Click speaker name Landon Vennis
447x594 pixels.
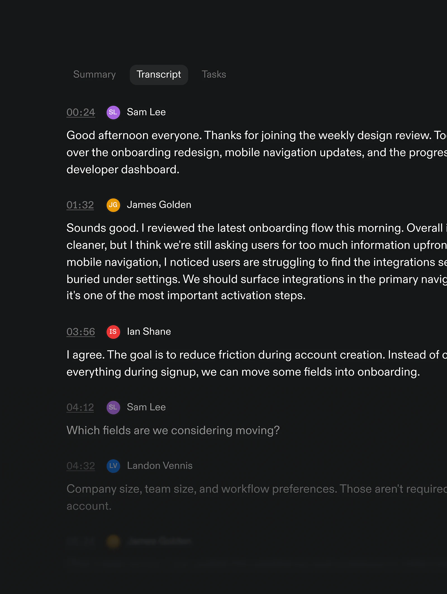point(160,465)
